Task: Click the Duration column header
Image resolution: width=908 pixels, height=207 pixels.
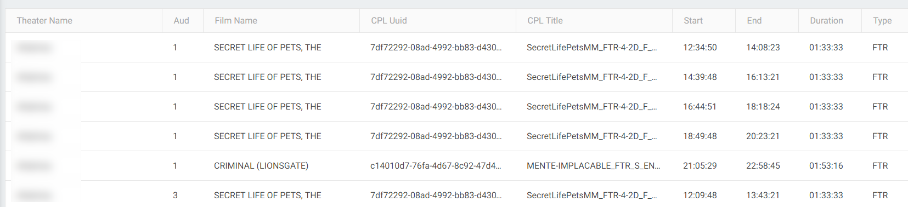Action: click(826, 21)
